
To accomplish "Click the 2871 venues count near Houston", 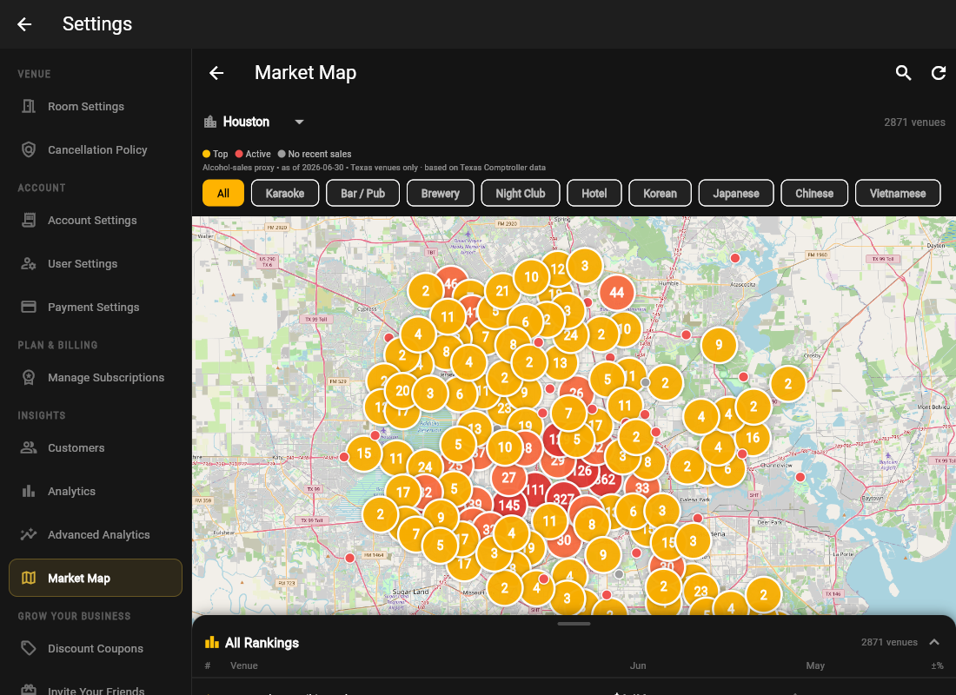I will point(914,122).
